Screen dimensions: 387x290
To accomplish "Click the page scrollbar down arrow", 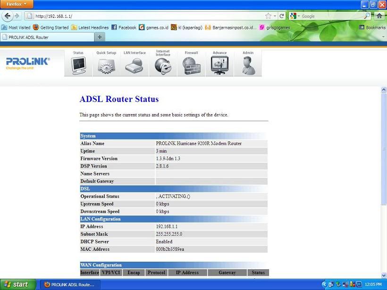I will 384,275.
